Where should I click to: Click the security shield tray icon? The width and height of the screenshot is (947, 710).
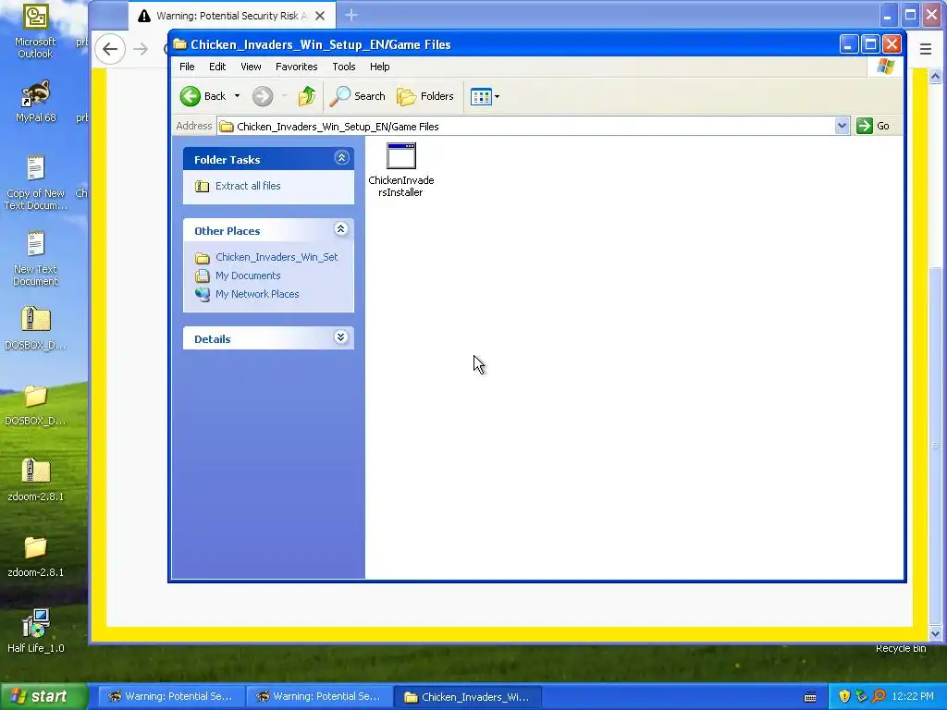[x=844, y=696]
